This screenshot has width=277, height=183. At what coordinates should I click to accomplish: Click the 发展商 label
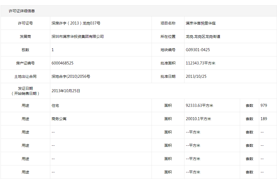point(25,36)
